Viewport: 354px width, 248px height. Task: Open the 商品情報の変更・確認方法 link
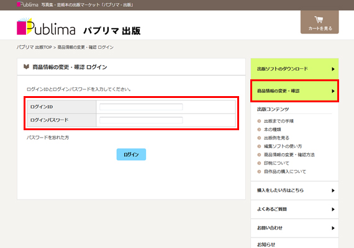click(289, 154)
